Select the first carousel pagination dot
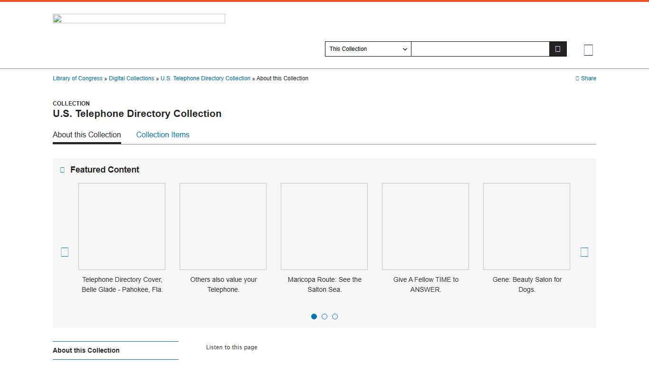Screen dimensions: 649x365 [314, 316]
